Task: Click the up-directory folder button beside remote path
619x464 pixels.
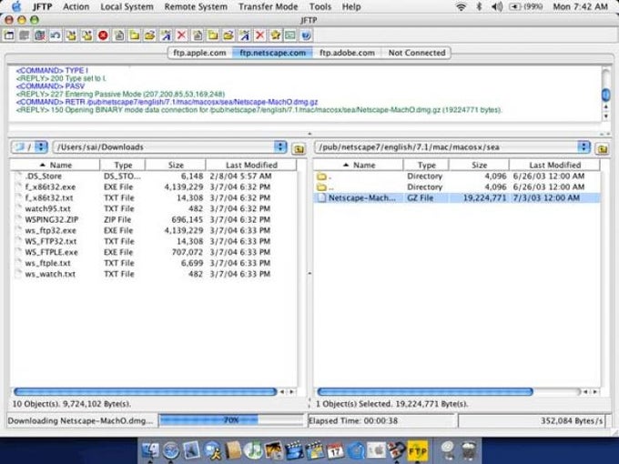Action: (602, 148)
